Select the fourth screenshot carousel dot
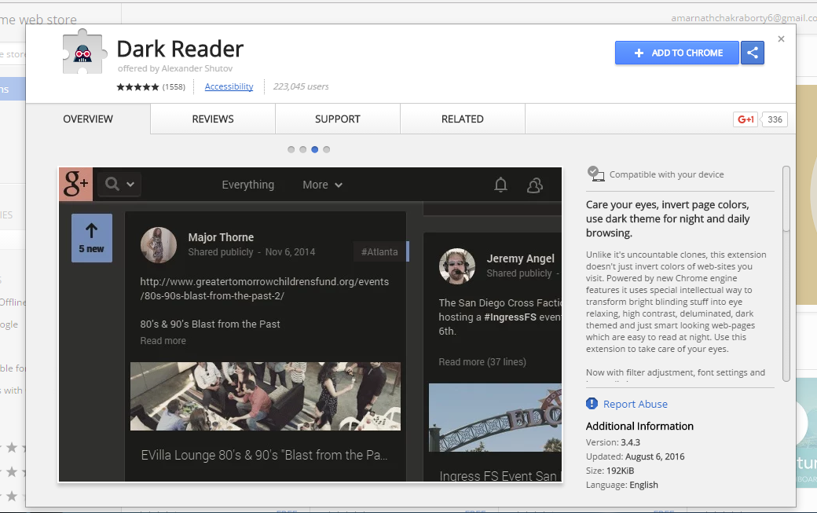817x513 pixels. click(327, 149)
